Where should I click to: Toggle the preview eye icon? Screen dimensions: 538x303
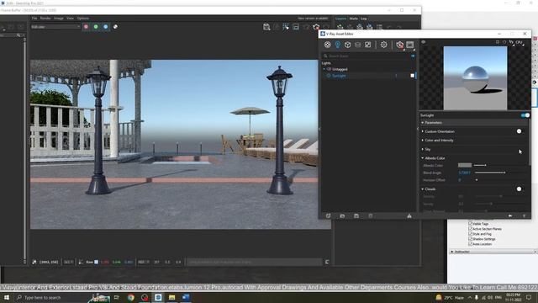[x=424, y=42]
